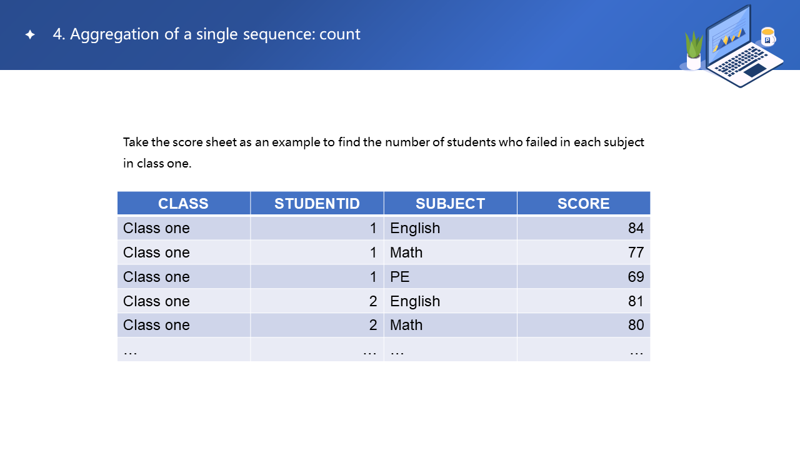Click the cell with score 77

coord(583,252)
